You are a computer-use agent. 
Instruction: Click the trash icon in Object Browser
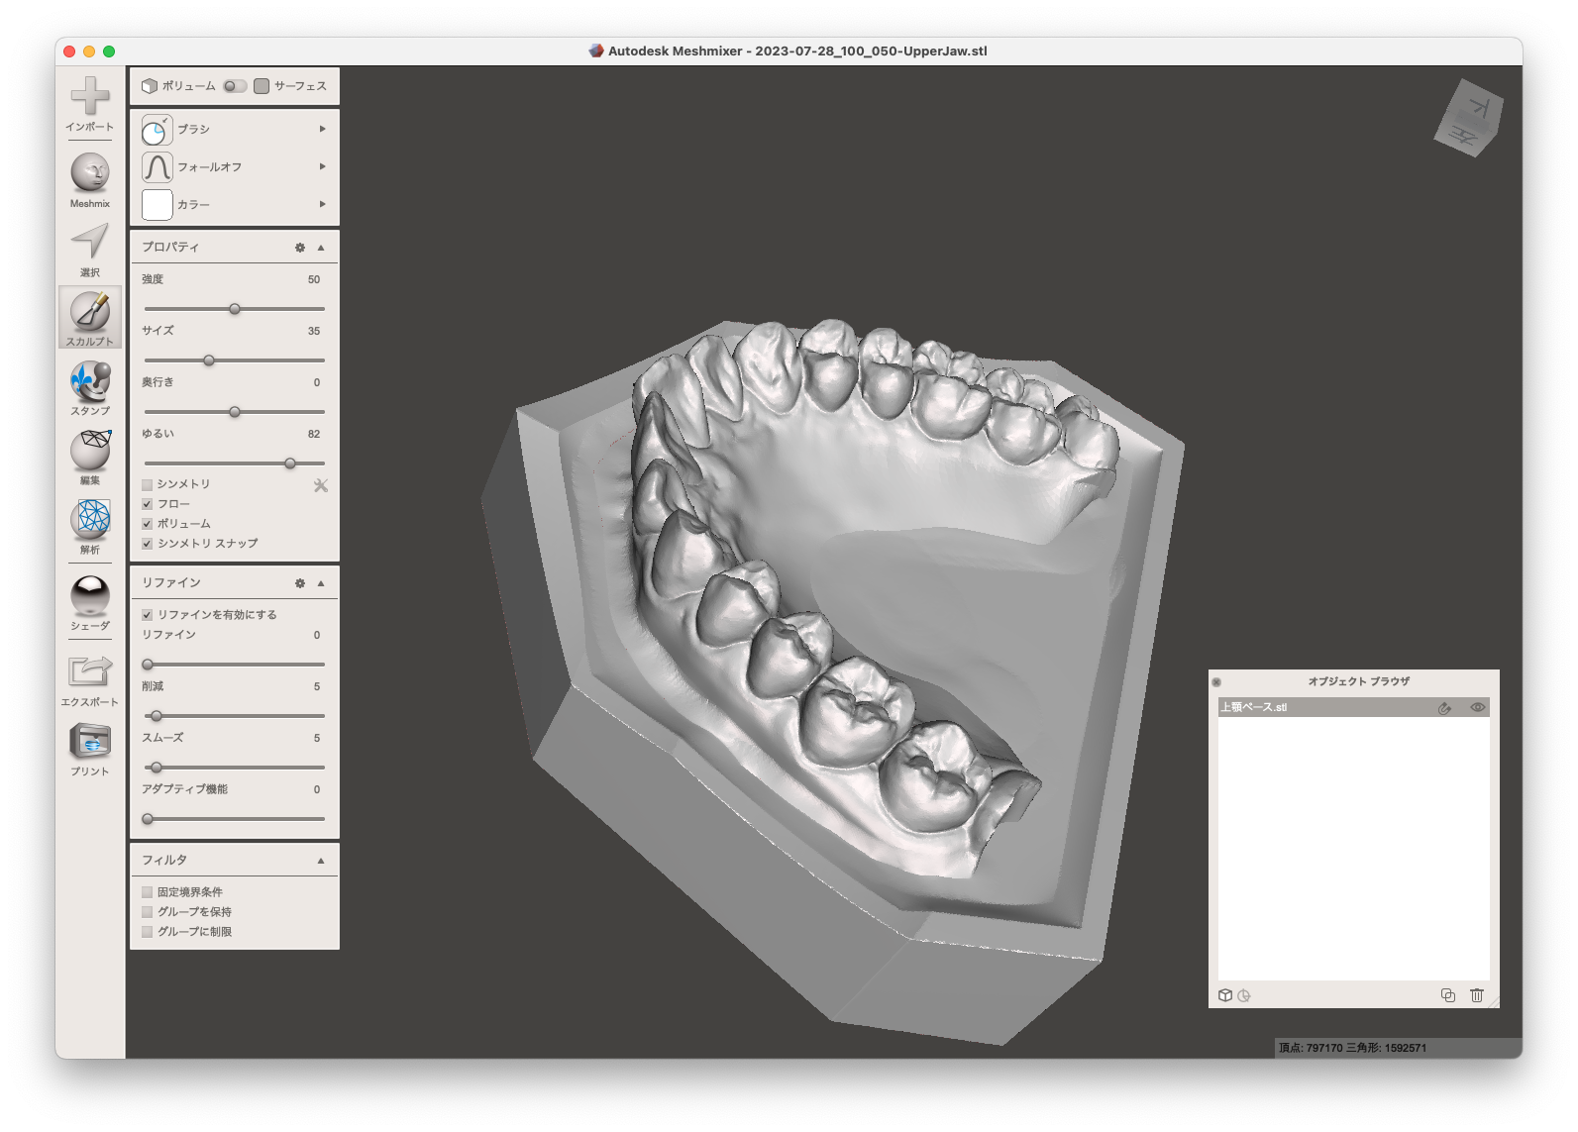[1476, 995]
